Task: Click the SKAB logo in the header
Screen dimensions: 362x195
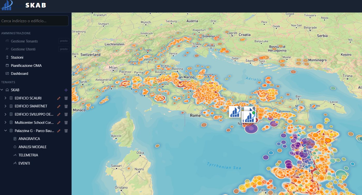Action: 7,5
